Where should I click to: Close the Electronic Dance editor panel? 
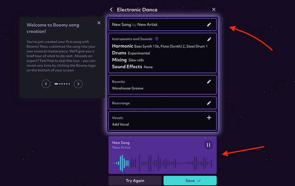pyautogui.click(x=214, y=9)
